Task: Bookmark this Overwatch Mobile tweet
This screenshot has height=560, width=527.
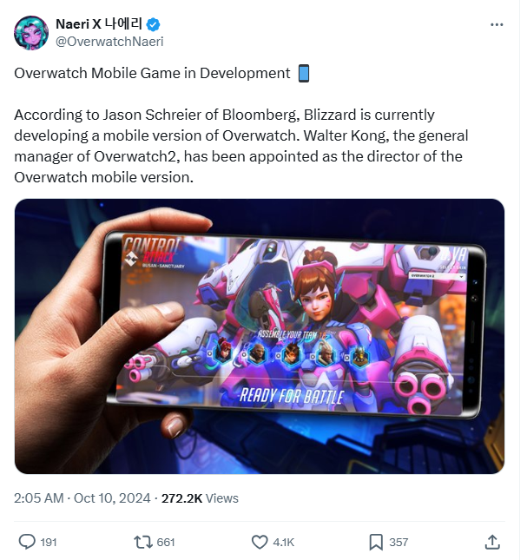Action: [x=376, y=542]
